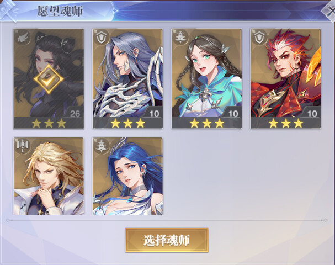The width and height of the screenshot is (335, 265).
Task: Select the green-eyed braided girl card
Action: coord(206,78)
